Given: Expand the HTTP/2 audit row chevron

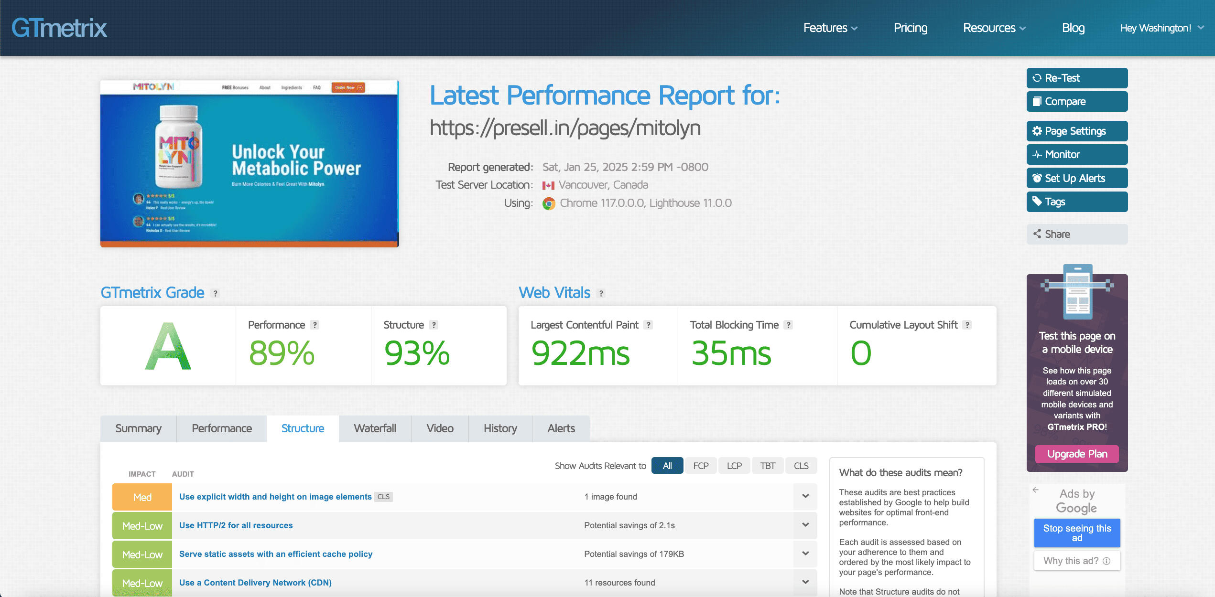Looking at the screenshot, I should [x=805, y=525].
